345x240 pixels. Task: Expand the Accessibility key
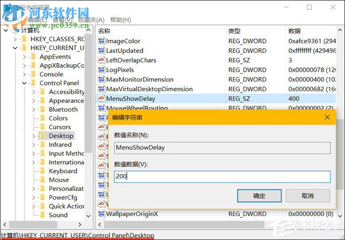pos(34,92)
